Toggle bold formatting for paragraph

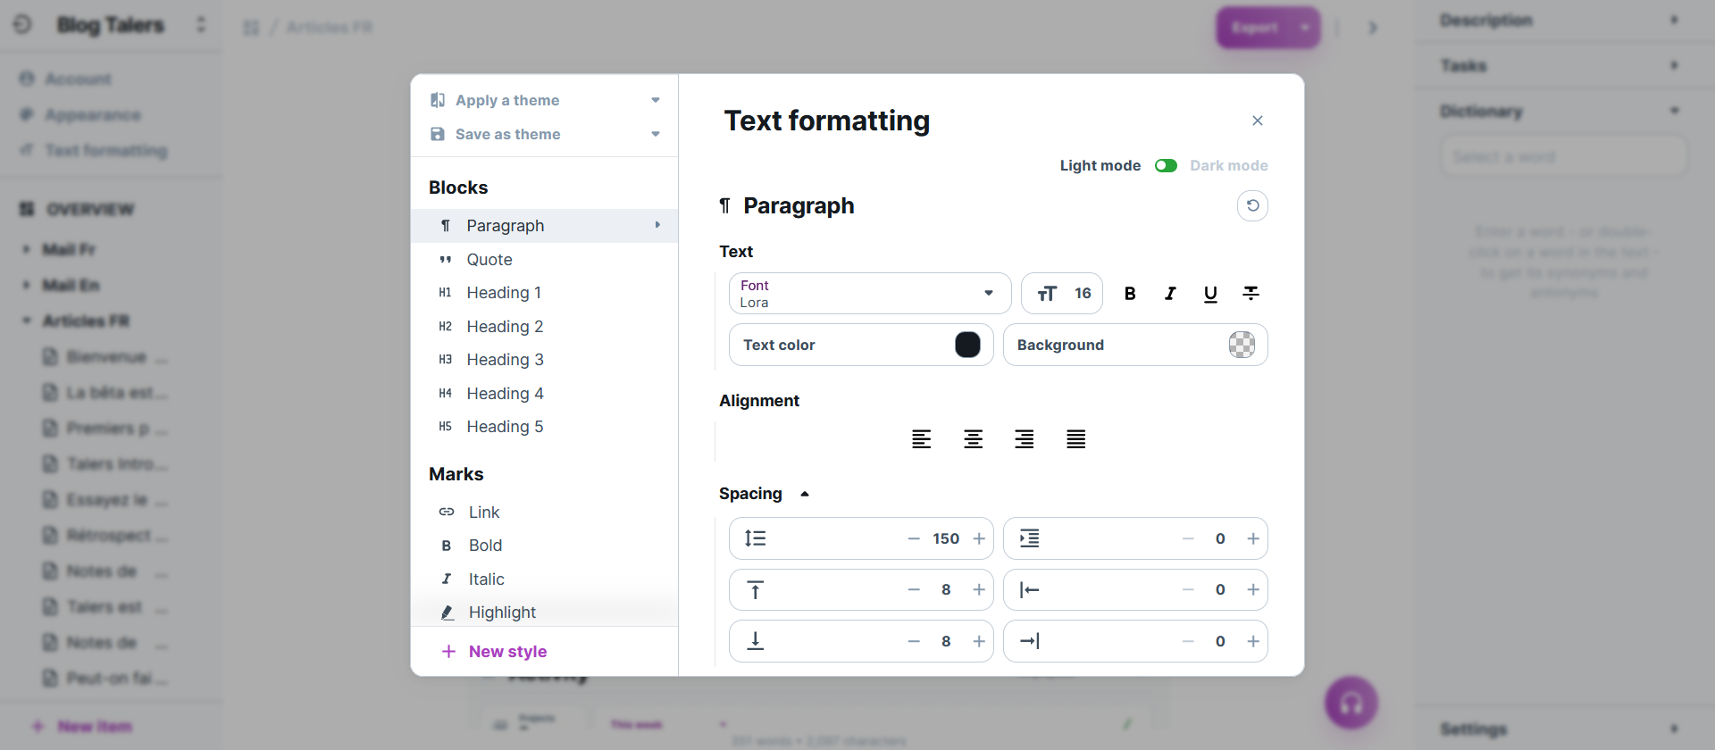coord(1130,294)
